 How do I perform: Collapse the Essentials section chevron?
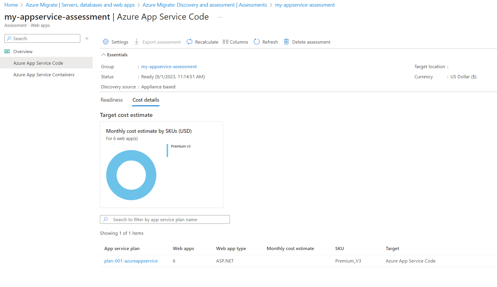(x=103, y=54)
